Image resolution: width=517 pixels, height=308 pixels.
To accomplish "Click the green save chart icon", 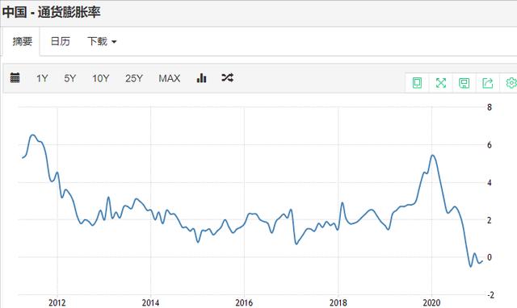I will [464, 82].
